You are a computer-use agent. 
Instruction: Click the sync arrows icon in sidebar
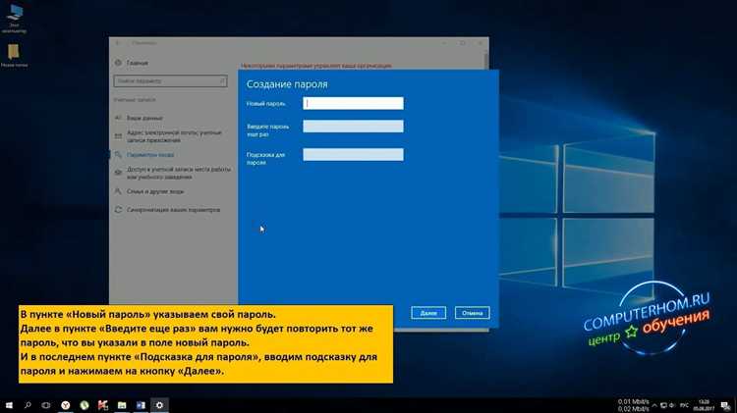pos(119,210)
